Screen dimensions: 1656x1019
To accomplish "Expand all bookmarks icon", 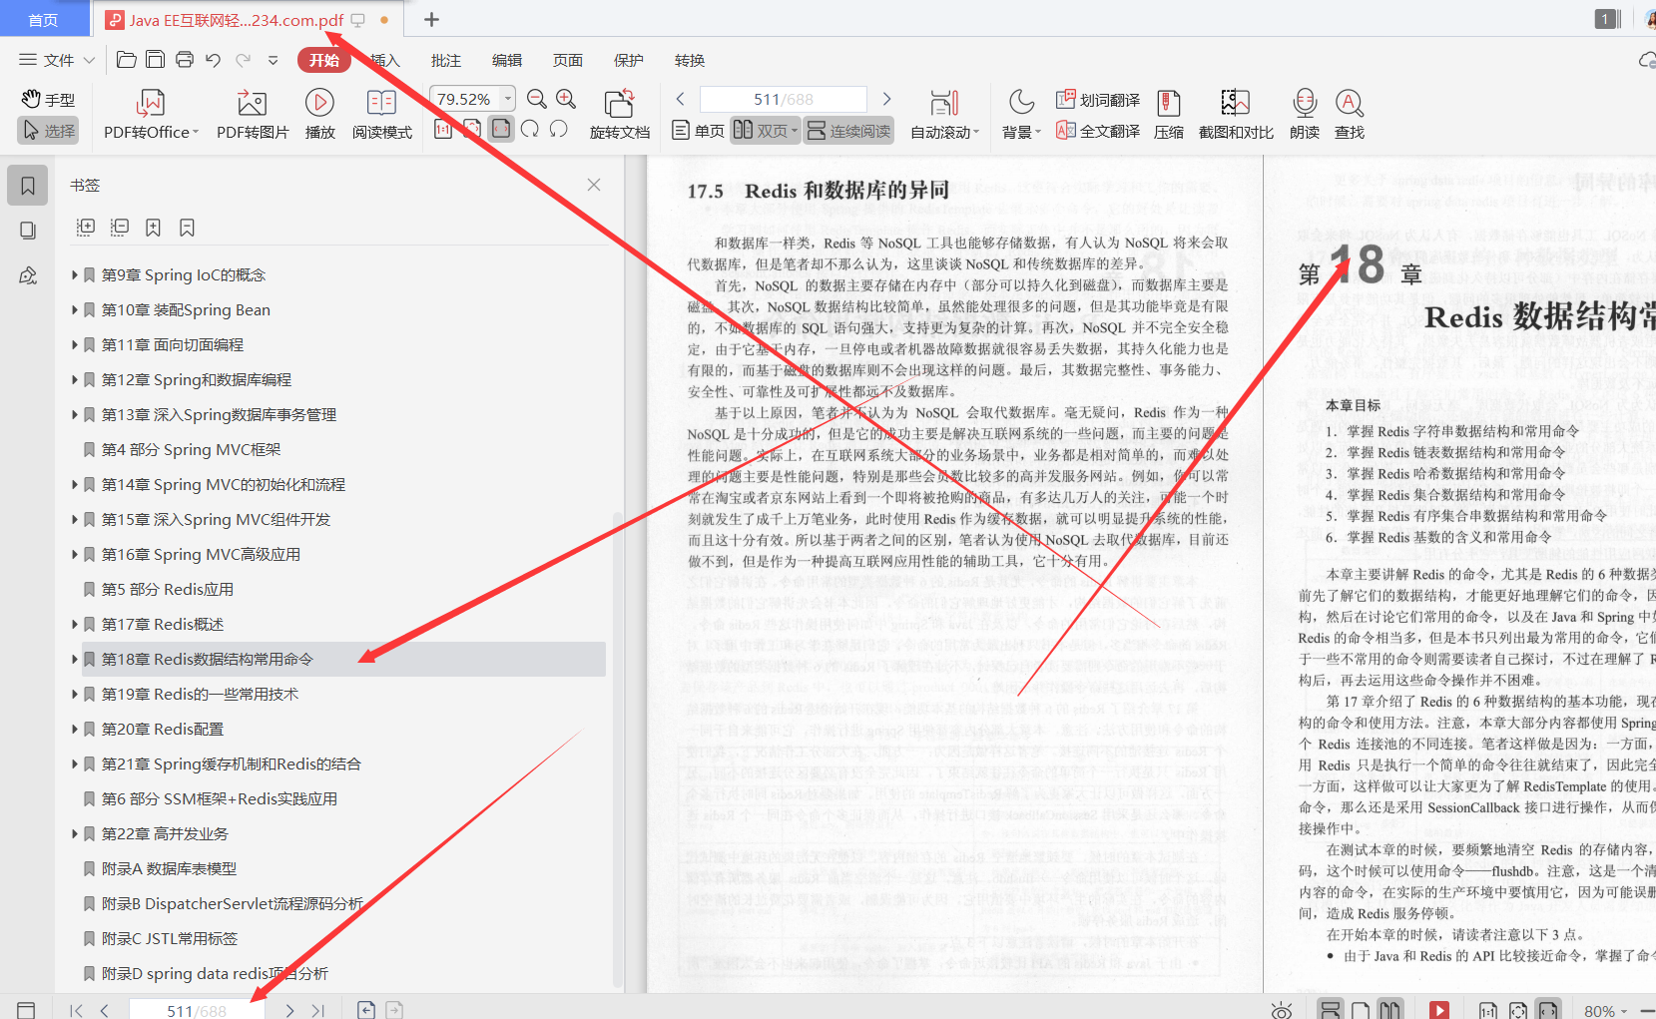I will click(86, 228).
